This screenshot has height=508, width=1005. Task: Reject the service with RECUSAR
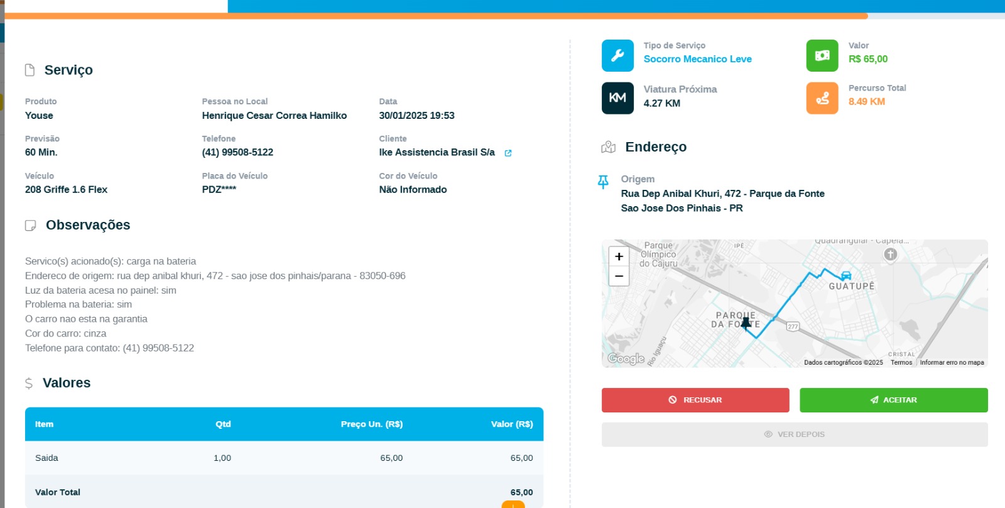tap(695, 400)
